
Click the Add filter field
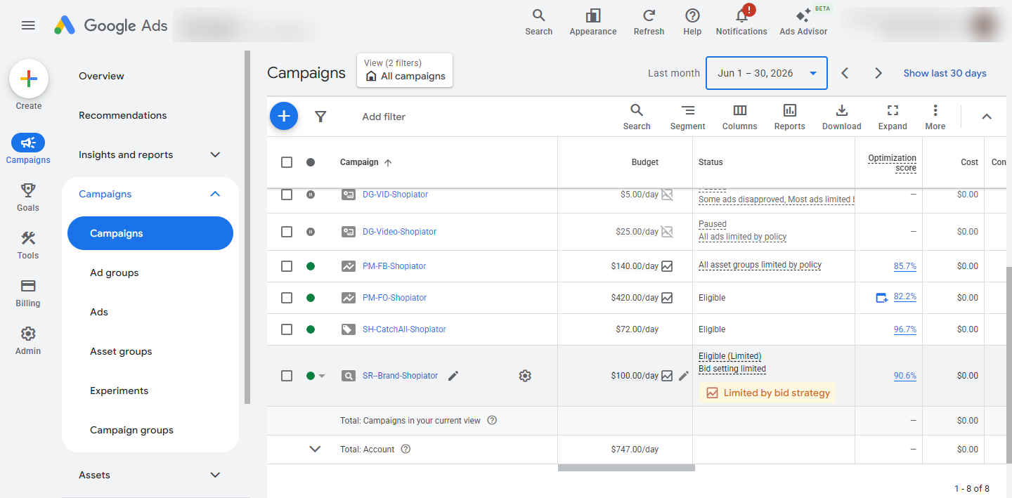pyautogui.click(x=384, y=117)
